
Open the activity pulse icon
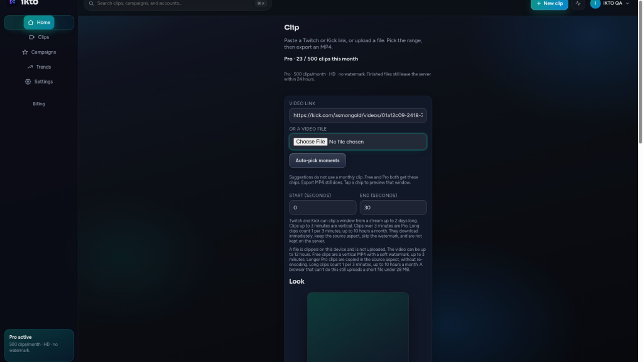click(x=578, y=4)
